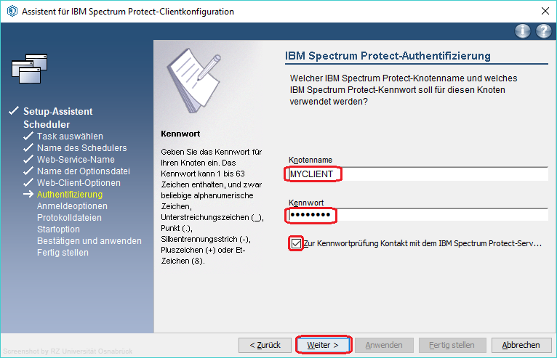
Task: Toggle the password verification server contact checkbox
Action: (x=296, y=244)
